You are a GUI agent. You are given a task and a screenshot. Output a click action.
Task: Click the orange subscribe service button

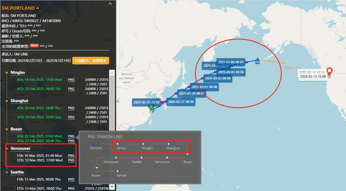click(91, 61)
